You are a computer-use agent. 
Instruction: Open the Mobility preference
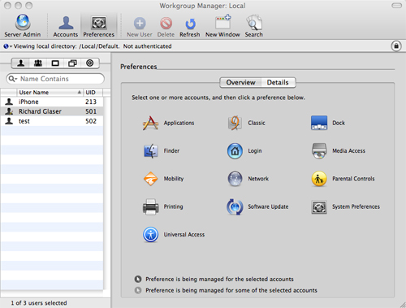[163, 179]
